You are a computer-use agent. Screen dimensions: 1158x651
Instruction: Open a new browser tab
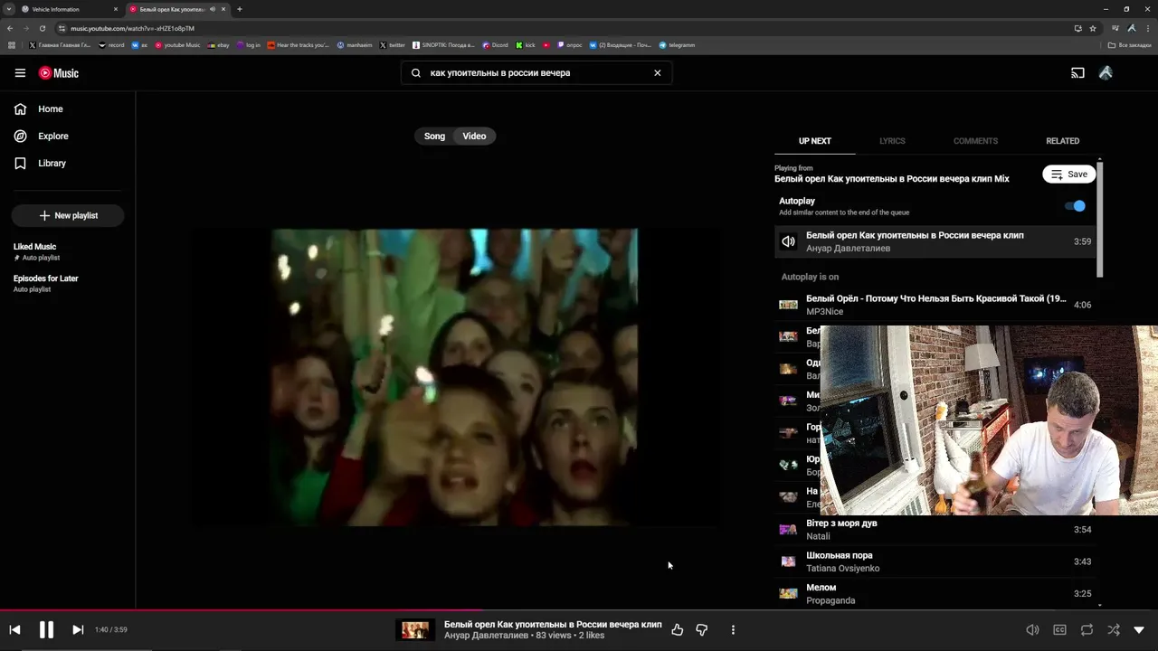(x=240, y=9)
